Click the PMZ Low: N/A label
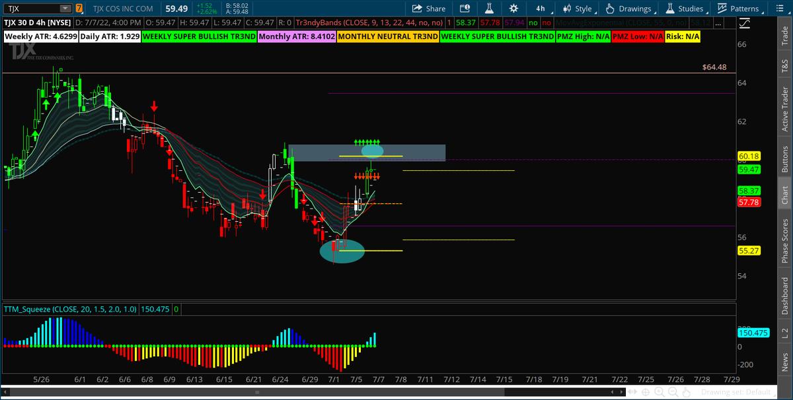The width and height of the screenshot is (793, 400). (638, 37)
